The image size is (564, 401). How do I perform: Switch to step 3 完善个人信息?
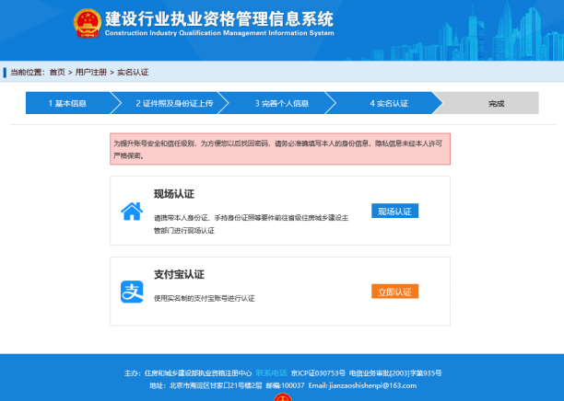click(x=279, y=104)
